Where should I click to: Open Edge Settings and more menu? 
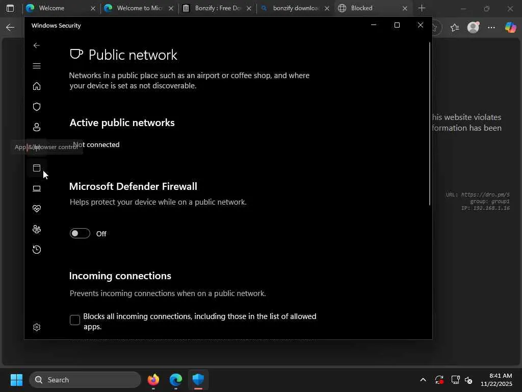[x=491, y=28]
